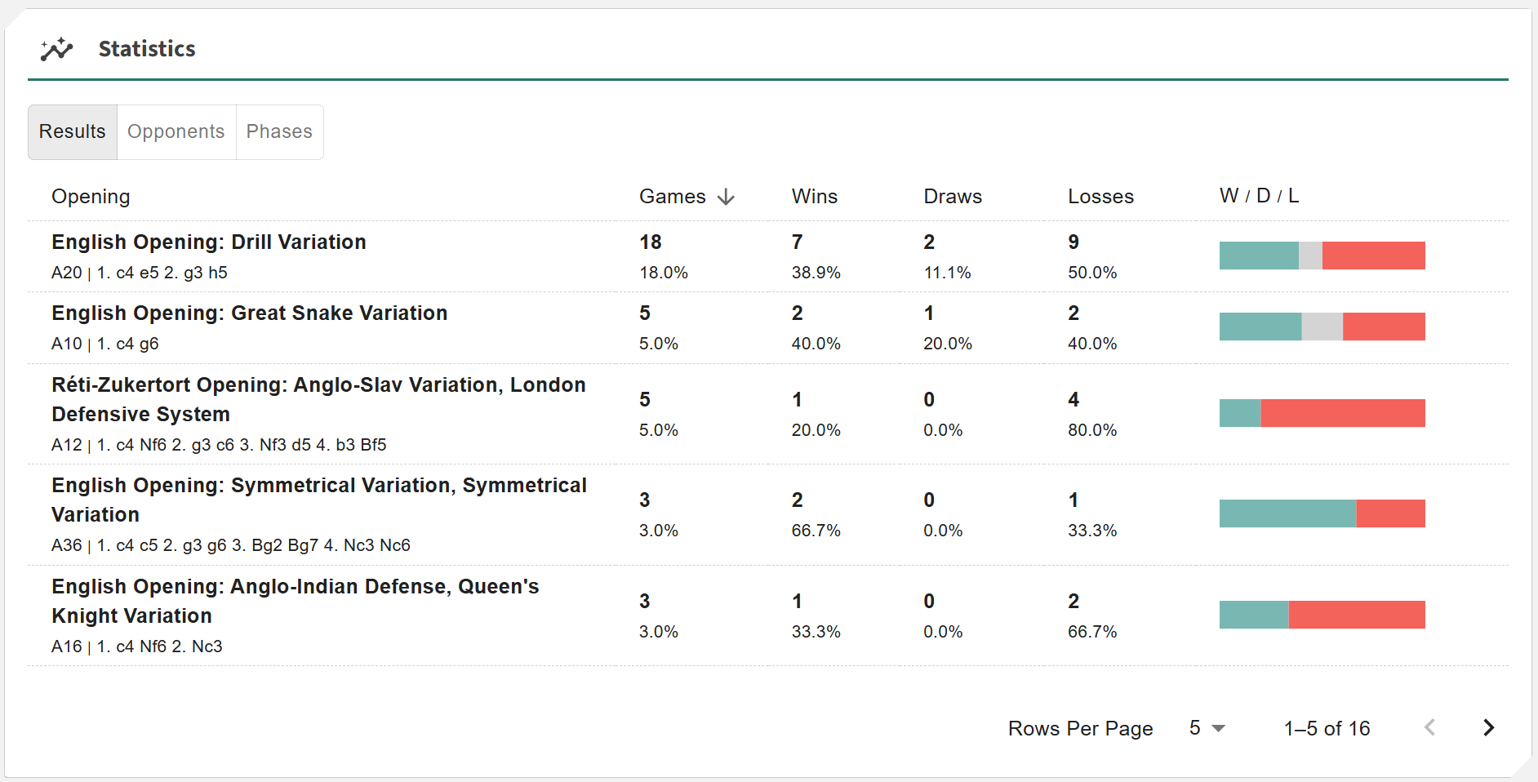Click the Statistics sparkle chart icon
This screenshot has width=1538, height=782.
click(x=56, y=49)
